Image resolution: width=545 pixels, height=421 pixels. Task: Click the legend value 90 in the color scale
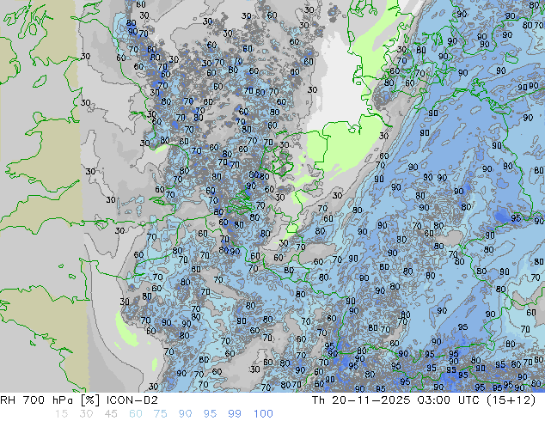[185, 414]
